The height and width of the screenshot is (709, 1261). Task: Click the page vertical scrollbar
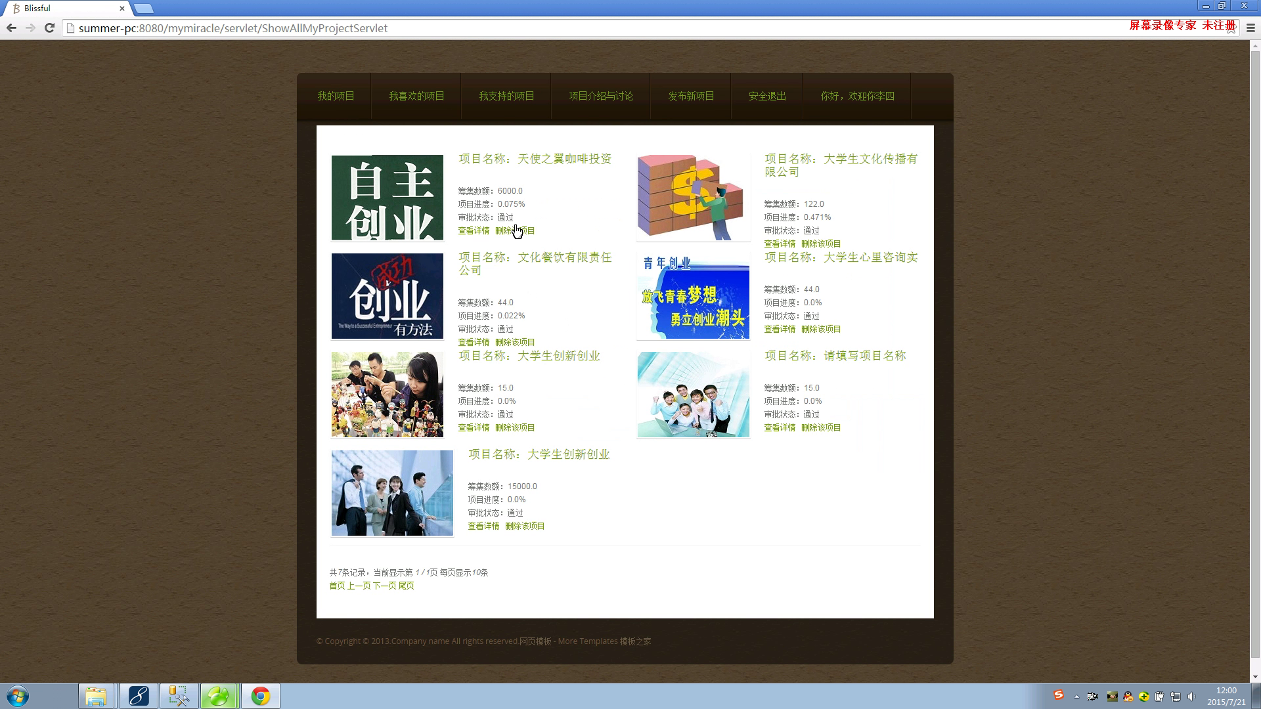point(1255,354)
